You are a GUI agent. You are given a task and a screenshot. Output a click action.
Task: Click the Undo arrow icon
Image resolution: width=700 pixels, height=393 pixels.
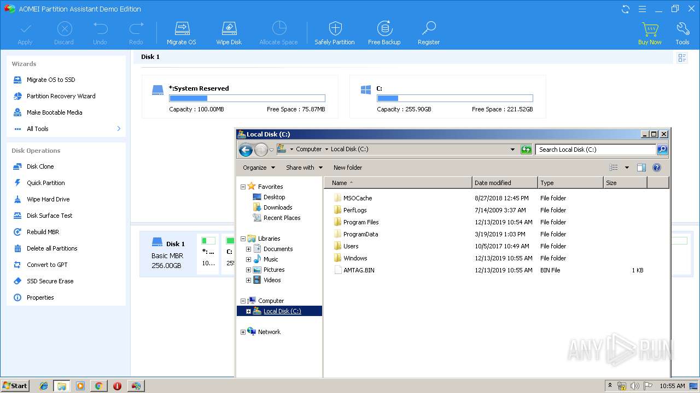[100, 33]
